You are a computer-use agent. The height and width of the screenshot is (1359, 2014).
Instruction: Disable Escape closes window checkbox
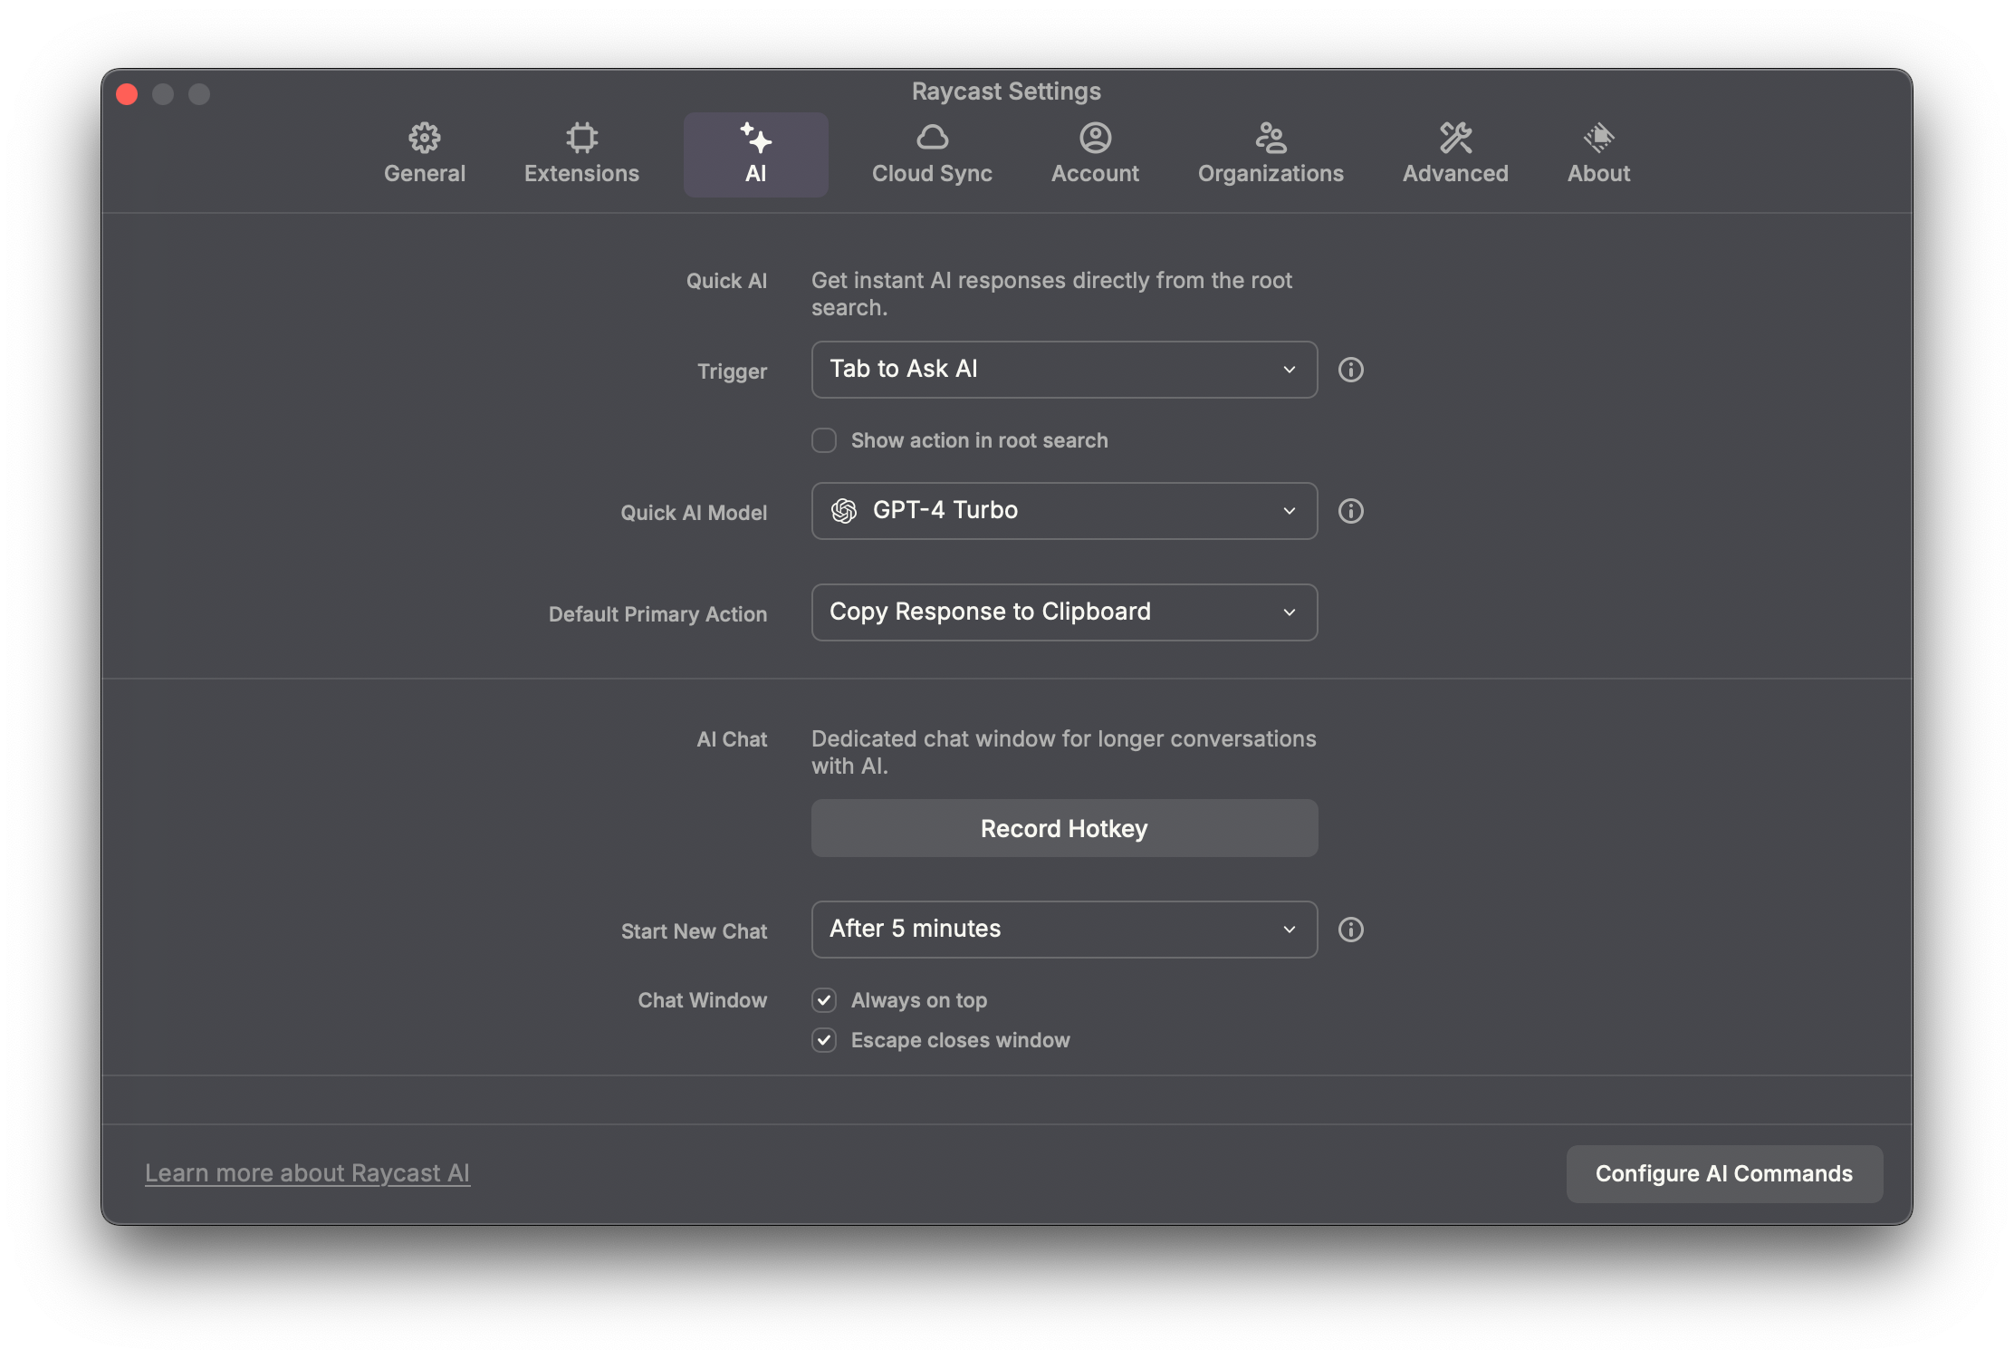point(824,1040)
